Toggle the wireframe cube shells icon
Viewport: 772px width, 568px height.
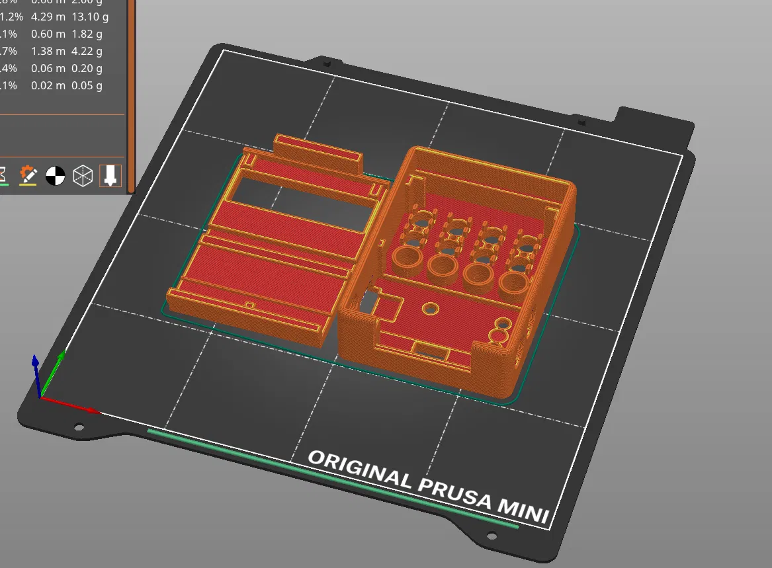83,176
